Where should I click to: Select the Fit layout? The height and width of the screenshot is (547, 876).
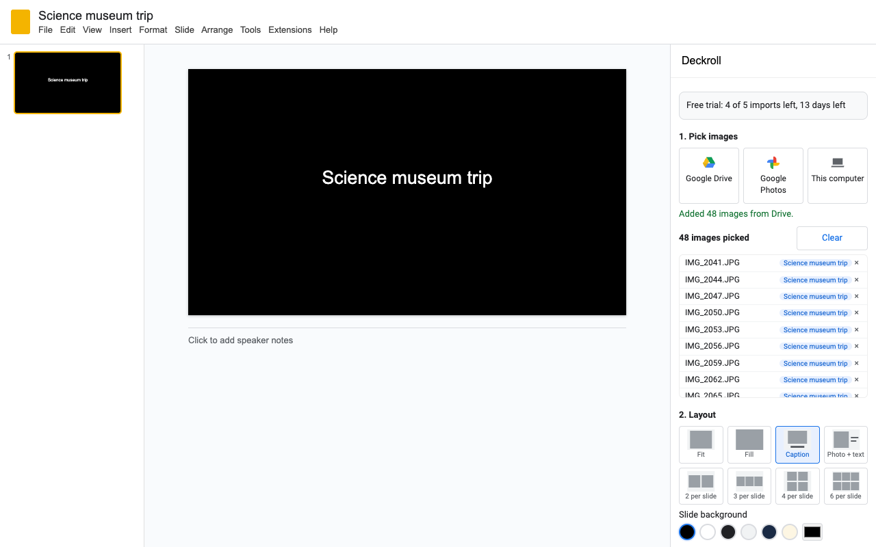tap(701, 444)
